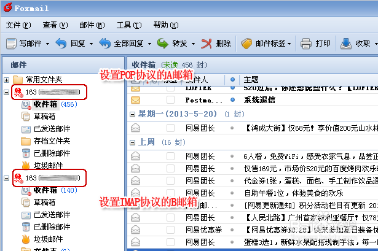Click the compose mail (写邮件) icon
The height and width of the screenshot is (251, 378).
pos(11,44)
